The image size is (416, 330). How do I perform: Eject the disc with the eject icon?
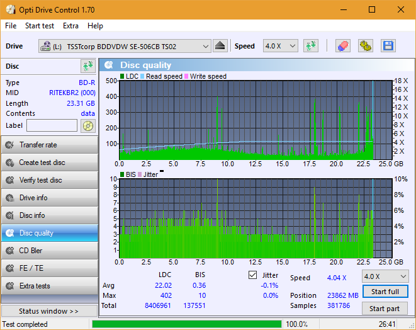[x=220, y=46]
